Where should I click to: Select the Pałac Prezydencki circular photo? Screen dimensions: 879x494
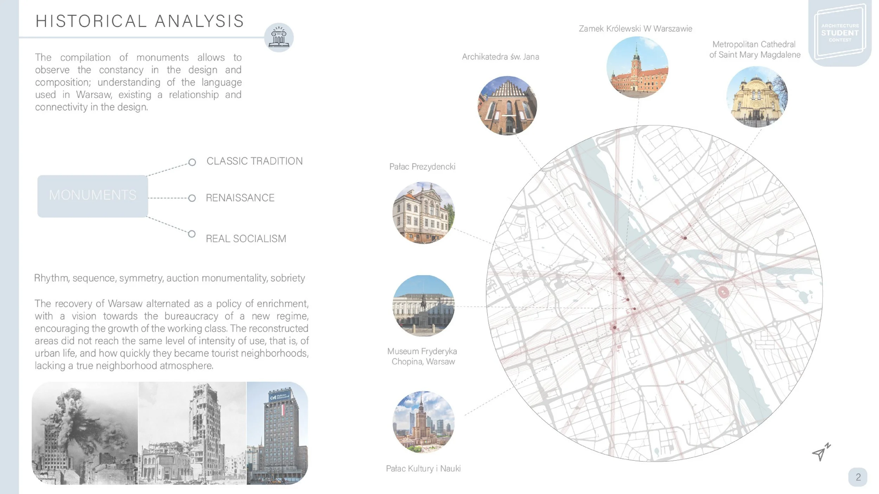click(423, 213)
